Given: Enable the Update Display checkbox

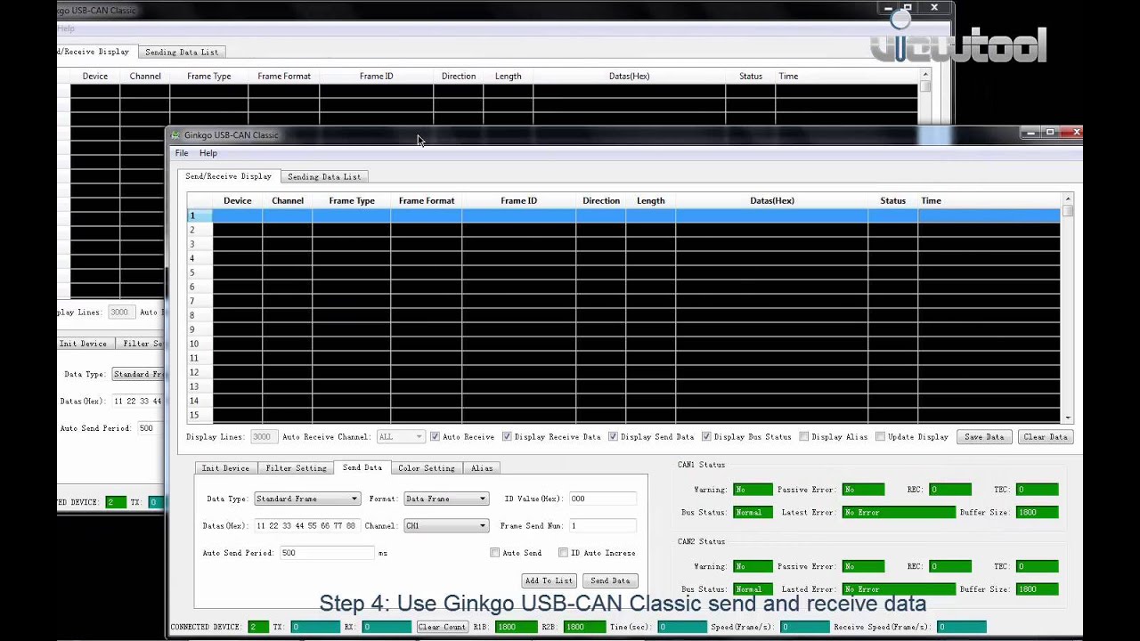Looking at the screenshot, I should 880,437.
